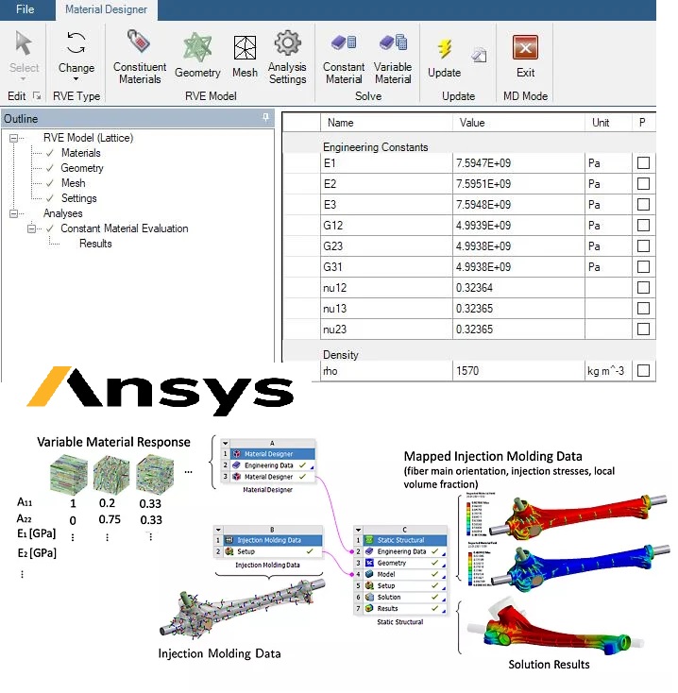Click the Injection Molding Data part image
The width and height of the screenshot is (678, 693).
click(242, 610)
